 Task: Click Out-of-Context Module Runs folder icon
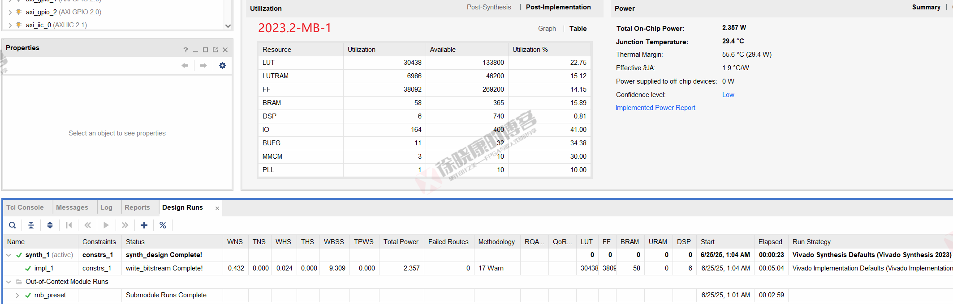click(x=19, y=282)
